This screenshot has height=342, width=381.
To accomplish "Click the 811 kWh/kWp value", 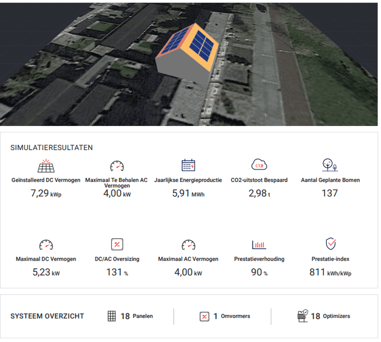I will pos(330,272).
